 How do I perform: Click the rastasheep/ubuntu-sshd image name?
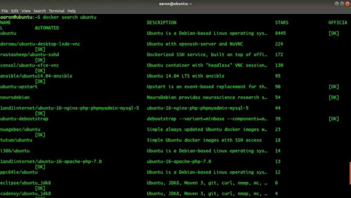(x=29, y=55)
